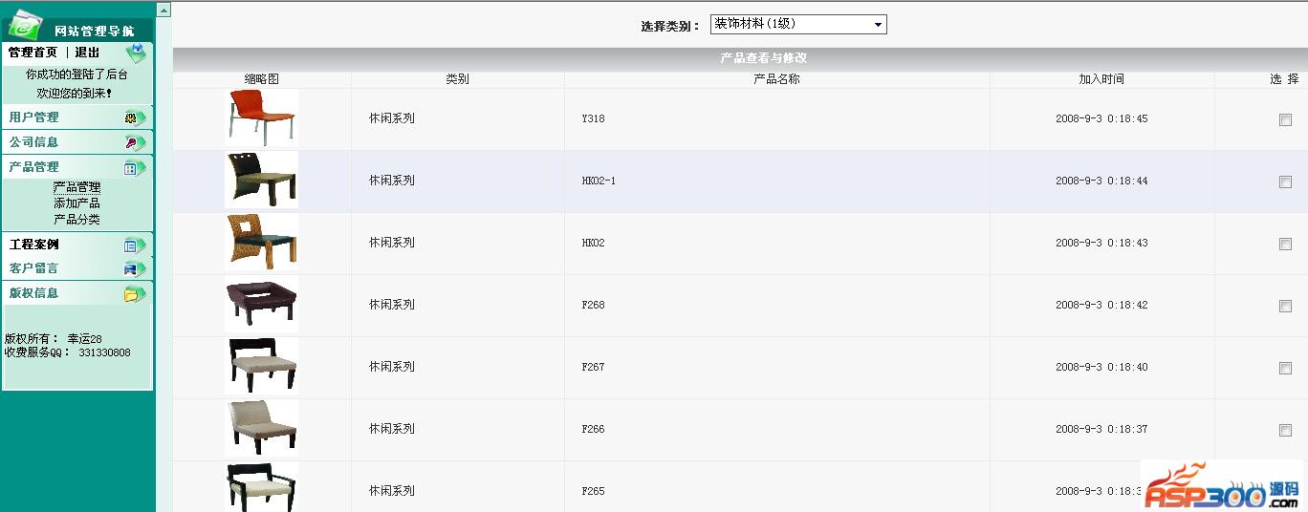Click the 休闲系列 category in Y318 row
1308x512 pixels.
(392, 118)
